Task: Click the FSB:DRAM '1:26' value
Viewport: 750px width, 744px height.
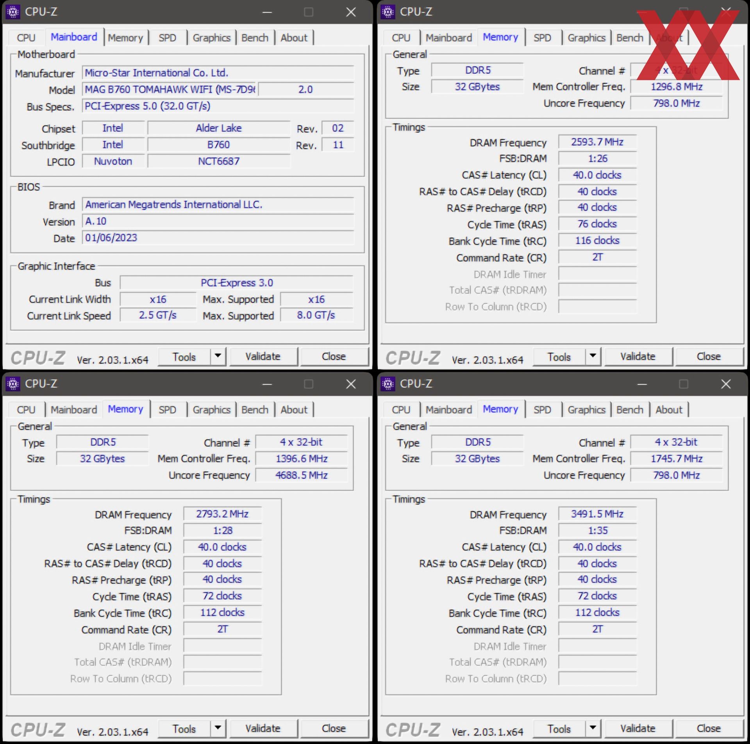Action: click(x=597, y=159)
